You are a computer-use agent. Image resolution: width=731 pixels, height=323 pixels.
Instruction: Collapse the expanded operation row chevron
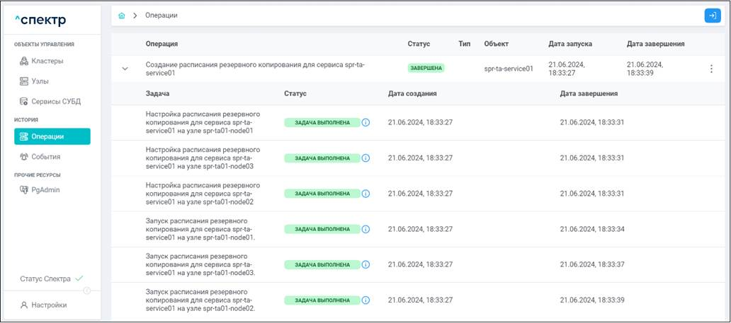pyautogui.click(x=125, y=69)
